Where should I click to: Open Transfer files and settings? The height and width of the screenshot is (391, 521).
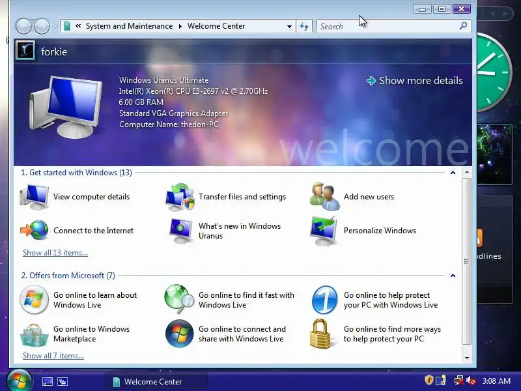pyautogui.click(x=226, y=197)
